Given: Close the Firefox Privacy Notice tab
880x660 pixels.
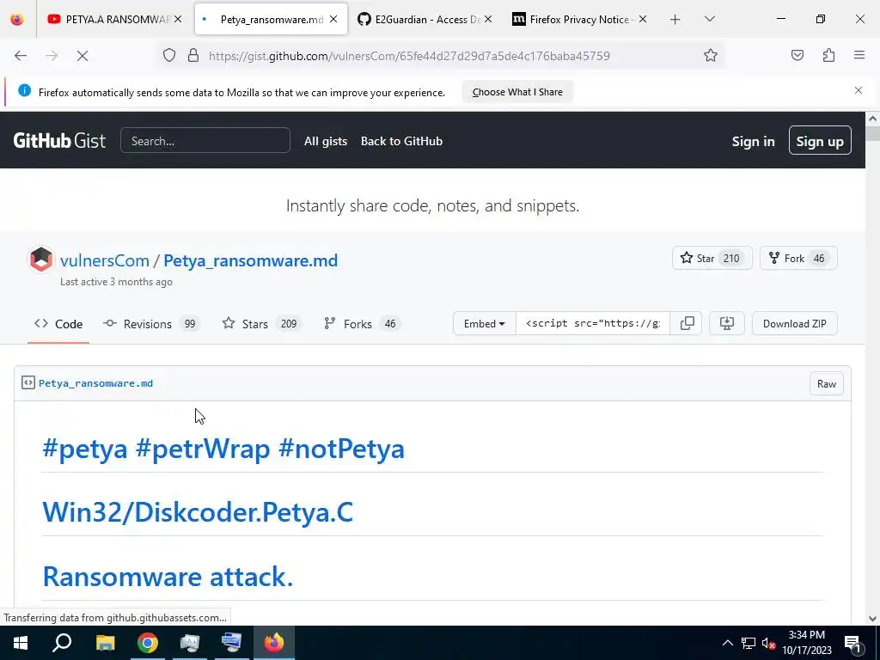Looking at the screenshot, I should [x=643, y=20].
